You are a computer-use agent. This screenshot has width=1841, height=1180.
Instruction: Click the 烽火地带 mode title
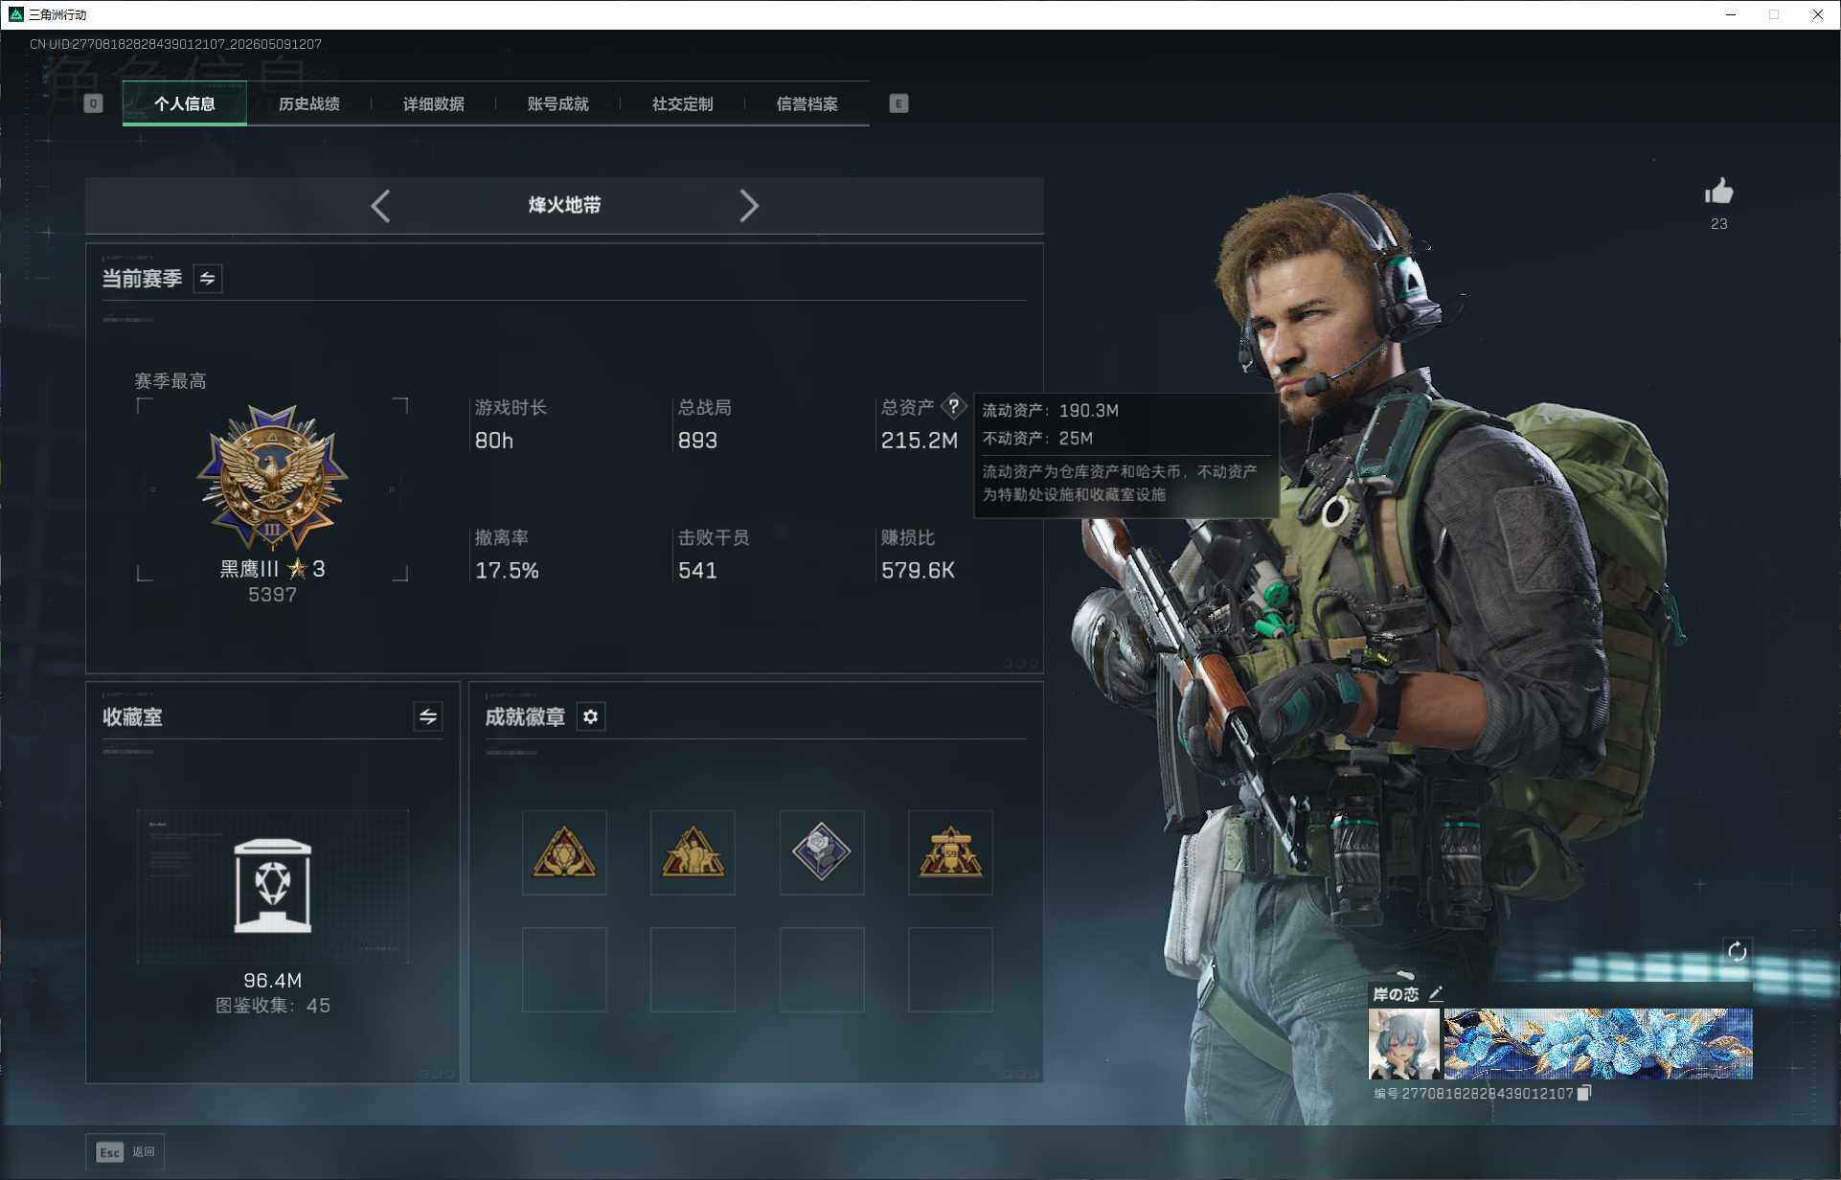click(x=564, y=205)
